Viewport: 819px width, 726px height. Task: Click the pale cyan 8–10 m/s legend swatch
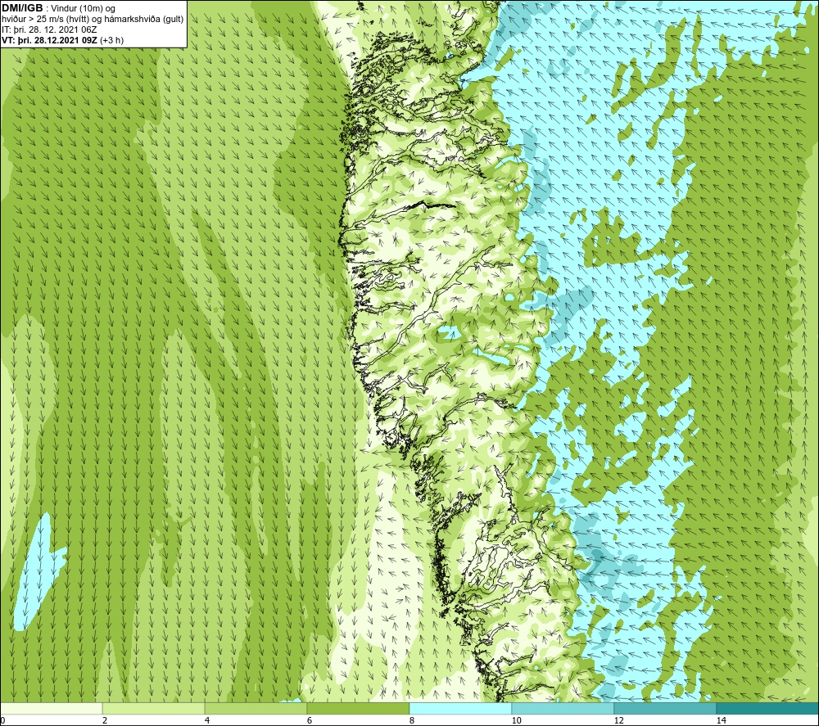460,708
